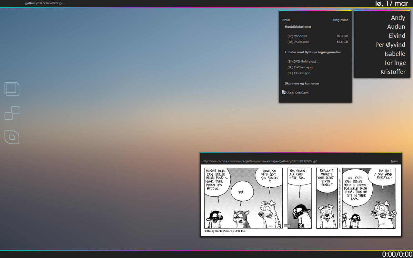Click the 53,5 GB free space value

(x=342, y=42)
